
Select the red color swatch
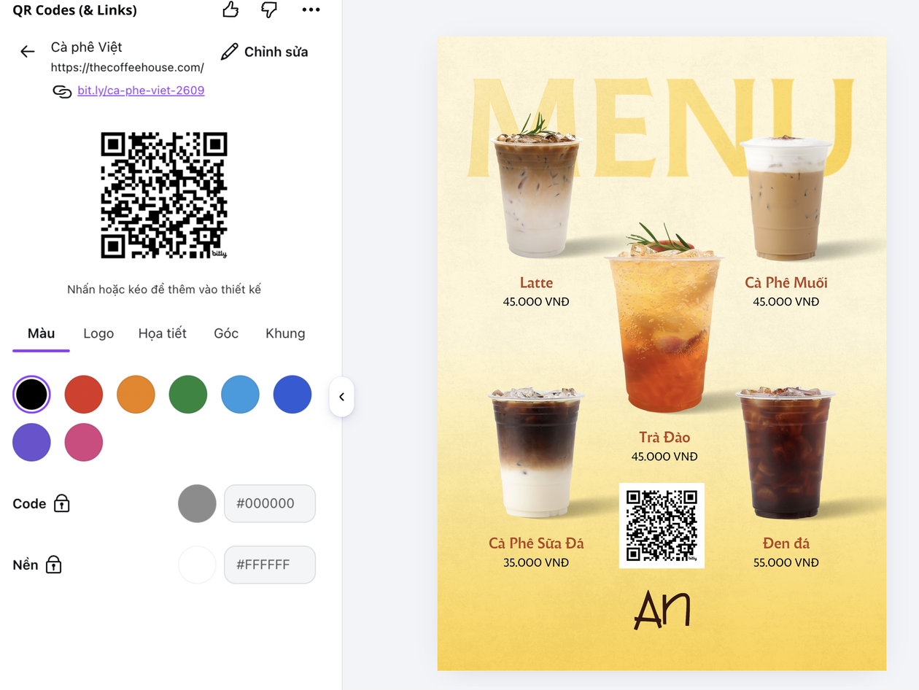click(84, 395)
